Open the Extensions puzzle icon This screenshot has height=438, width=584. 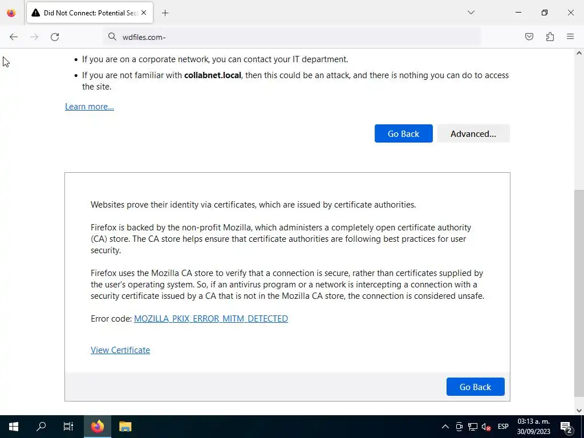(550, 36)
